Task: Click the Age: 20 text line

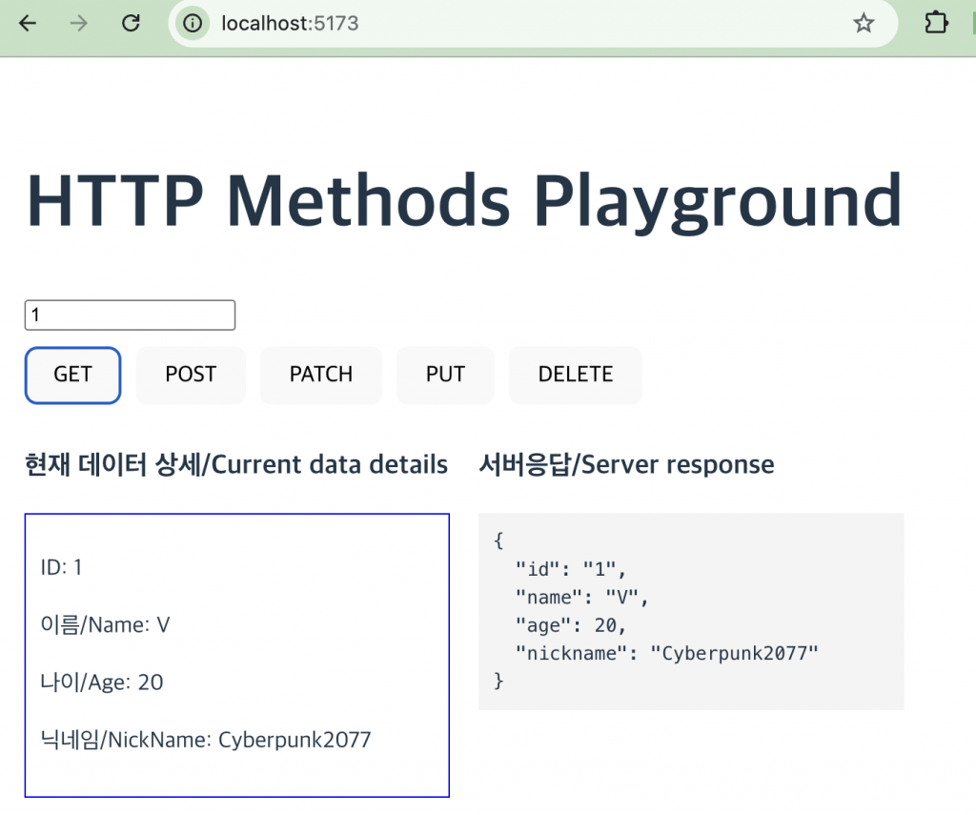Action: click(x=102, y=683)
